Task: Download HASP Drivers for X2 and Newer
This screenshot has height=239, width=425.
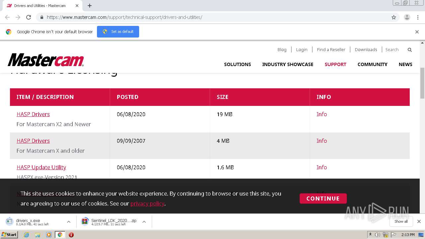Action: click(x=33, y=114)
